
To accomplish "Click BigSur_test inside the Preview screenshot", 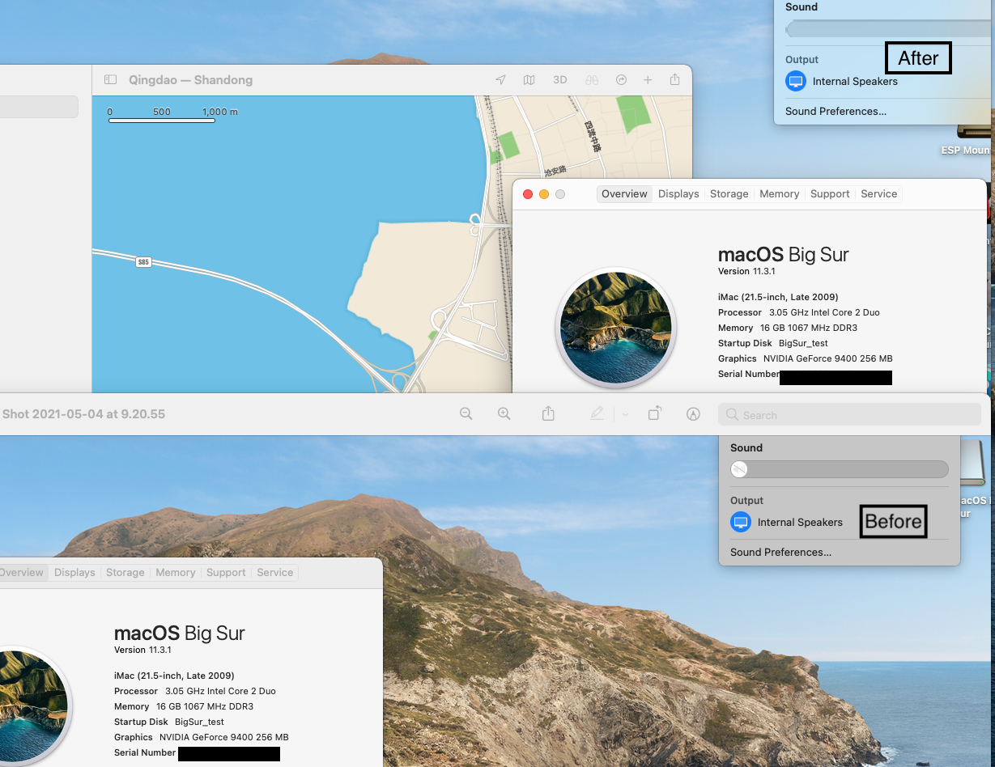I will (199, 722).
